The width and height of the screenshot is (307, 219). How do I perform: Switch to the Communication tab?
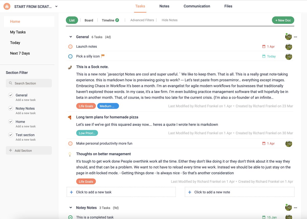[x=197, y=6]
